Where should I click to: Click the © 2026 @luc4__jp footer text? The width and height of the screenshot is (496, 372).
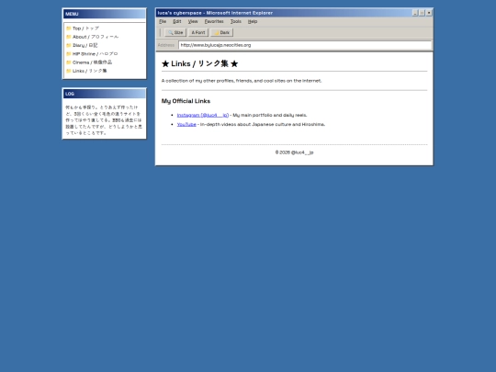coord(294,152)
